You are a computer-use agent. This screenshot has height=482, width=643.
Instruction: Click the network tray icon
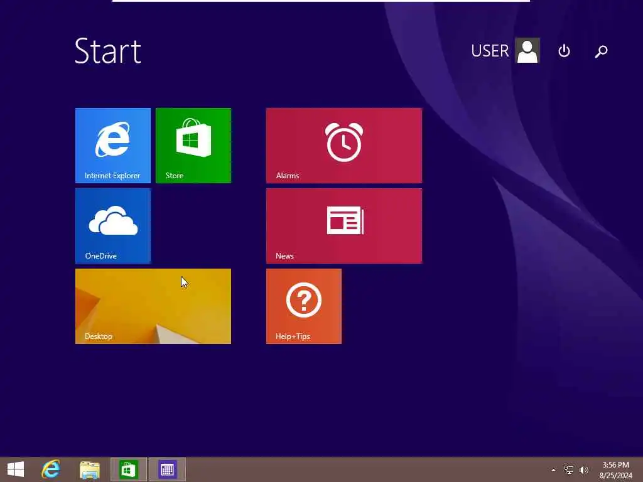[569, 470]
